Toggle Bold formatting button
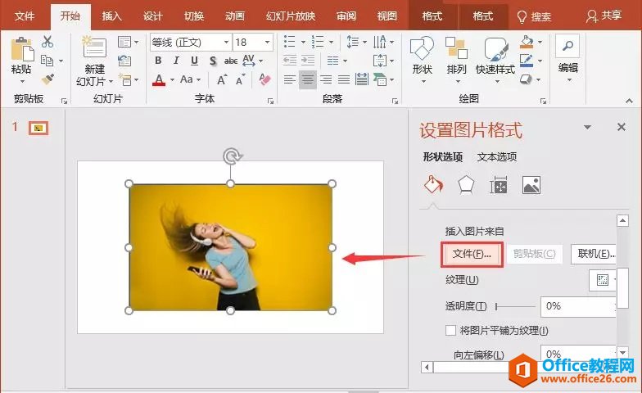Screen dimensions: 642x393 click(157, 61)
